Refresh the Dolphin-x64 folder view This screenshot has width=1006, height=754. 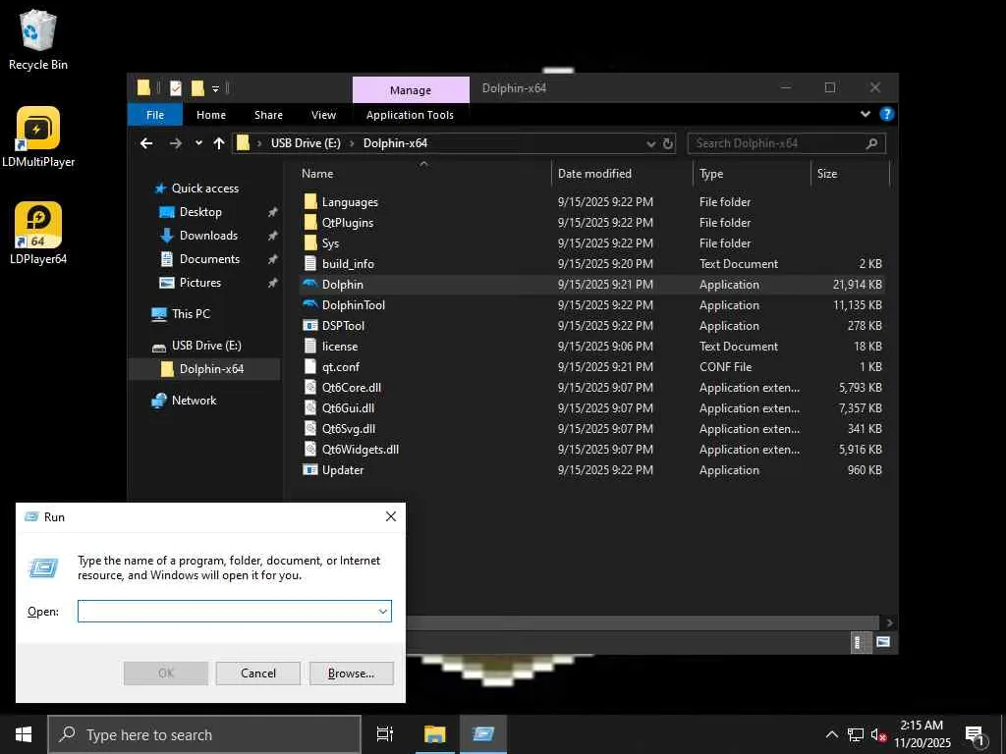point(668,143)
